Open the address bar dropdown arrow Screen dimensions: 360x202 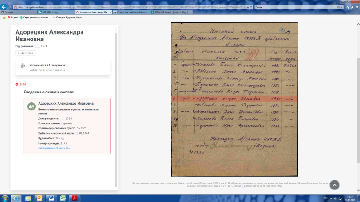point(245,7)
